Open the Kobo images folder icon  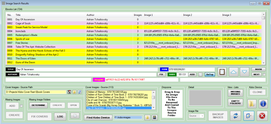(x=147, y=118)
